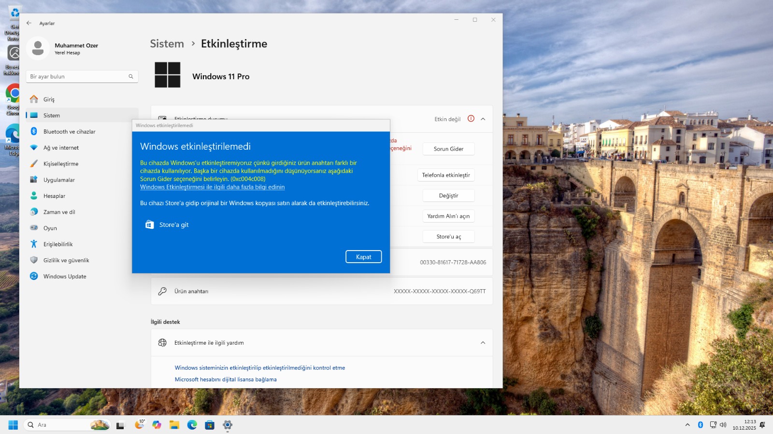Screen dimensions: 773x434
Task: Open Google Chrome desktop shortcut
Action: click(x=13, y=99)
